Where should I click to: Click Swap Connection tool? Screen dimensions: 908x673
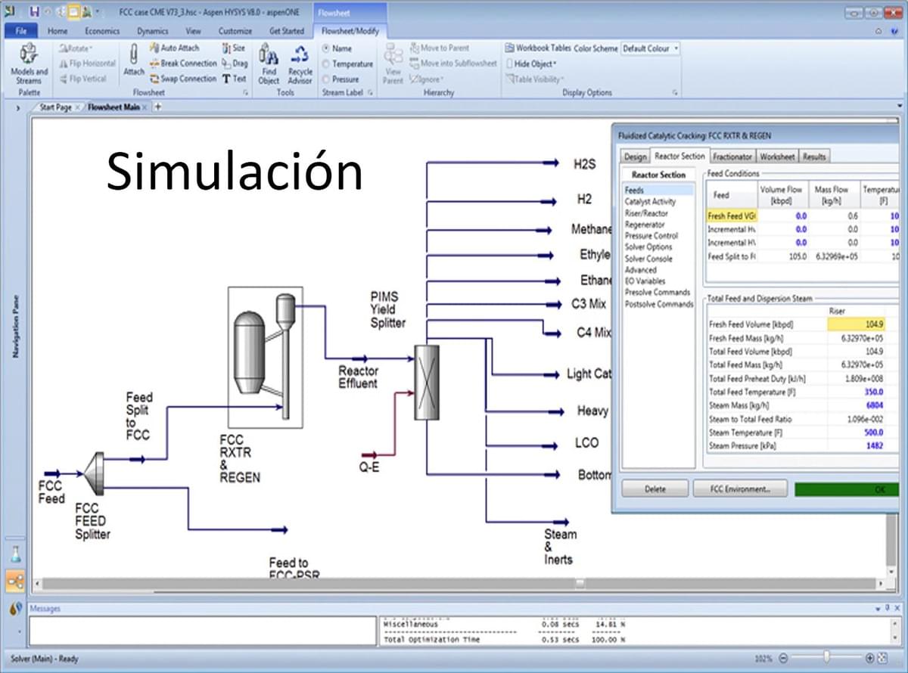[x=183, y=79]
